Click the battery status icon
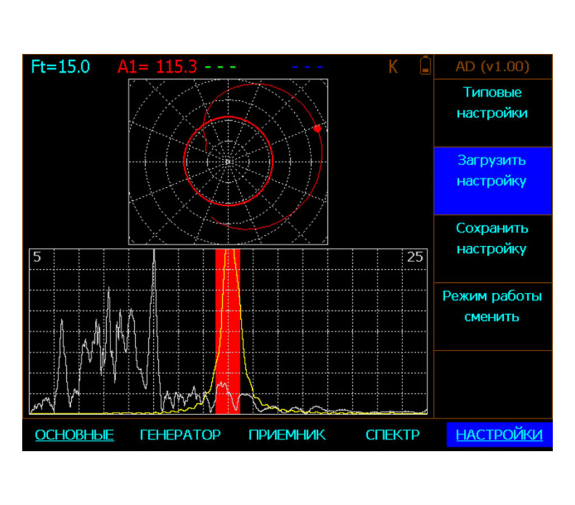The height and width of the screenshot is (505, 575). (426, 66)
